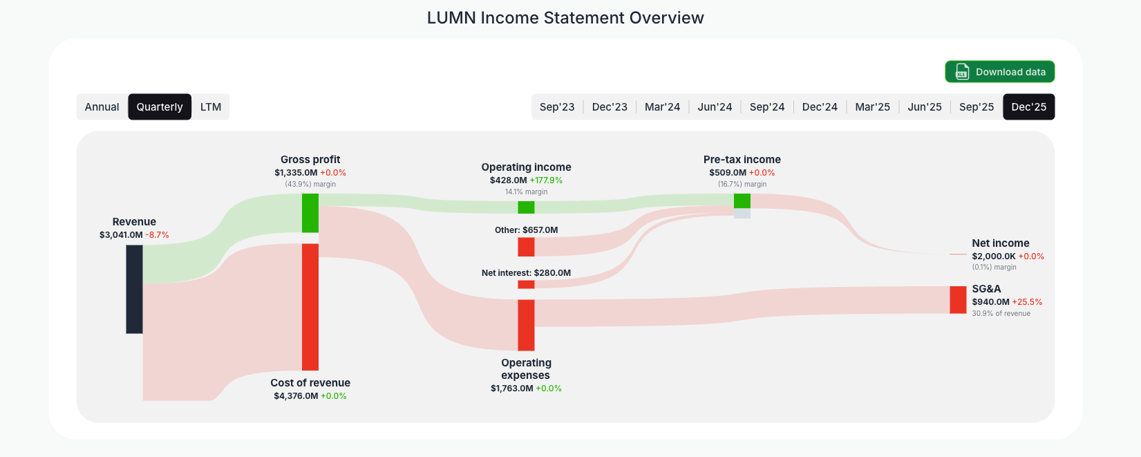Click the red Other $657.0M bar
The height and width of the screenshot is (457, 1141).
click(526, 247)
